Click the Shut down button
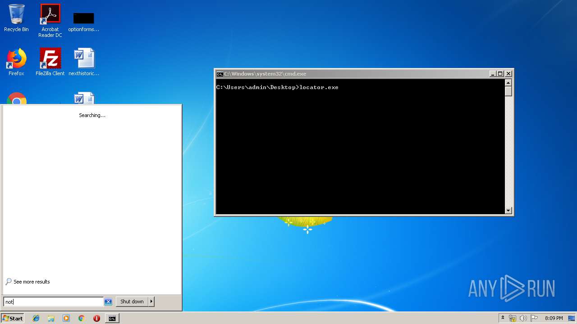This screenshot has width=577, height=324. pyautogui.click(x=132, y=301)
